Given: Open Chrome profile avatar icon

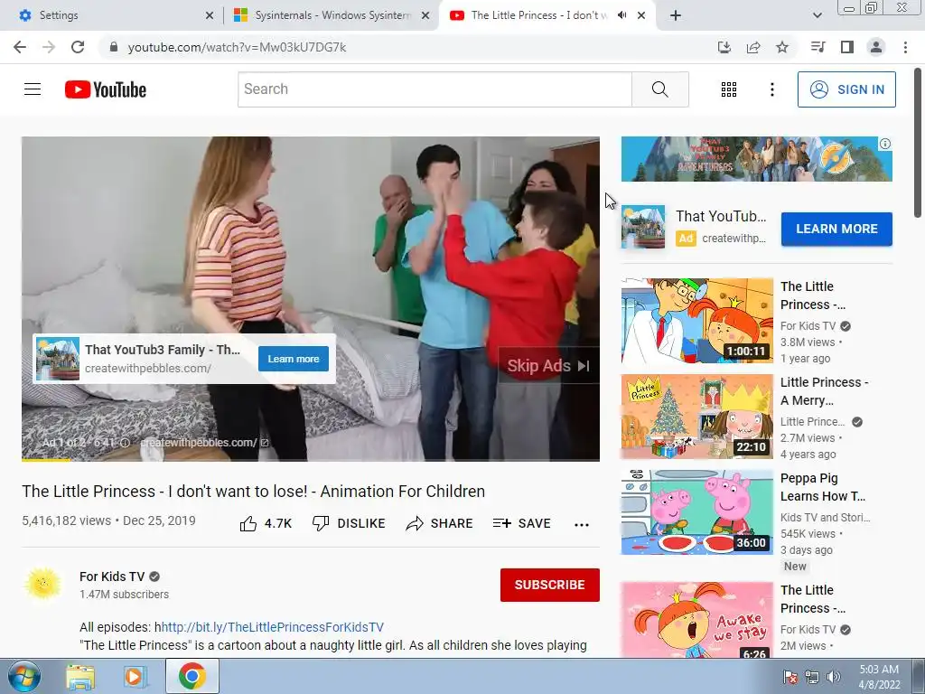Looking at the screenshot, I should coord(876,47).
